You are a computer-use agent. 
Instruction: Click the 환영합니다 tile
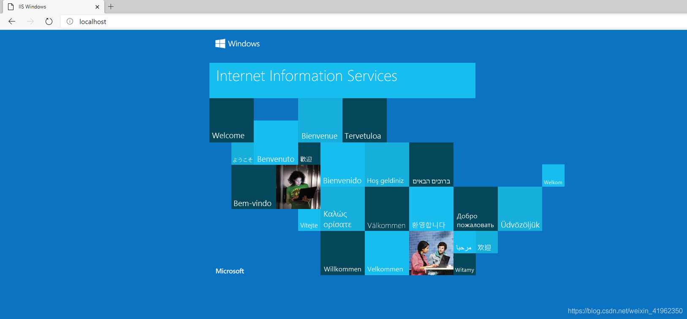click(431, 209)
